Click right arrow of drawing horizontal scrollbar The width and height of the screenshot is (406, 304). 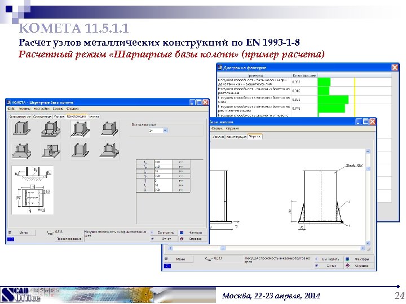click(x=363, y=248)
